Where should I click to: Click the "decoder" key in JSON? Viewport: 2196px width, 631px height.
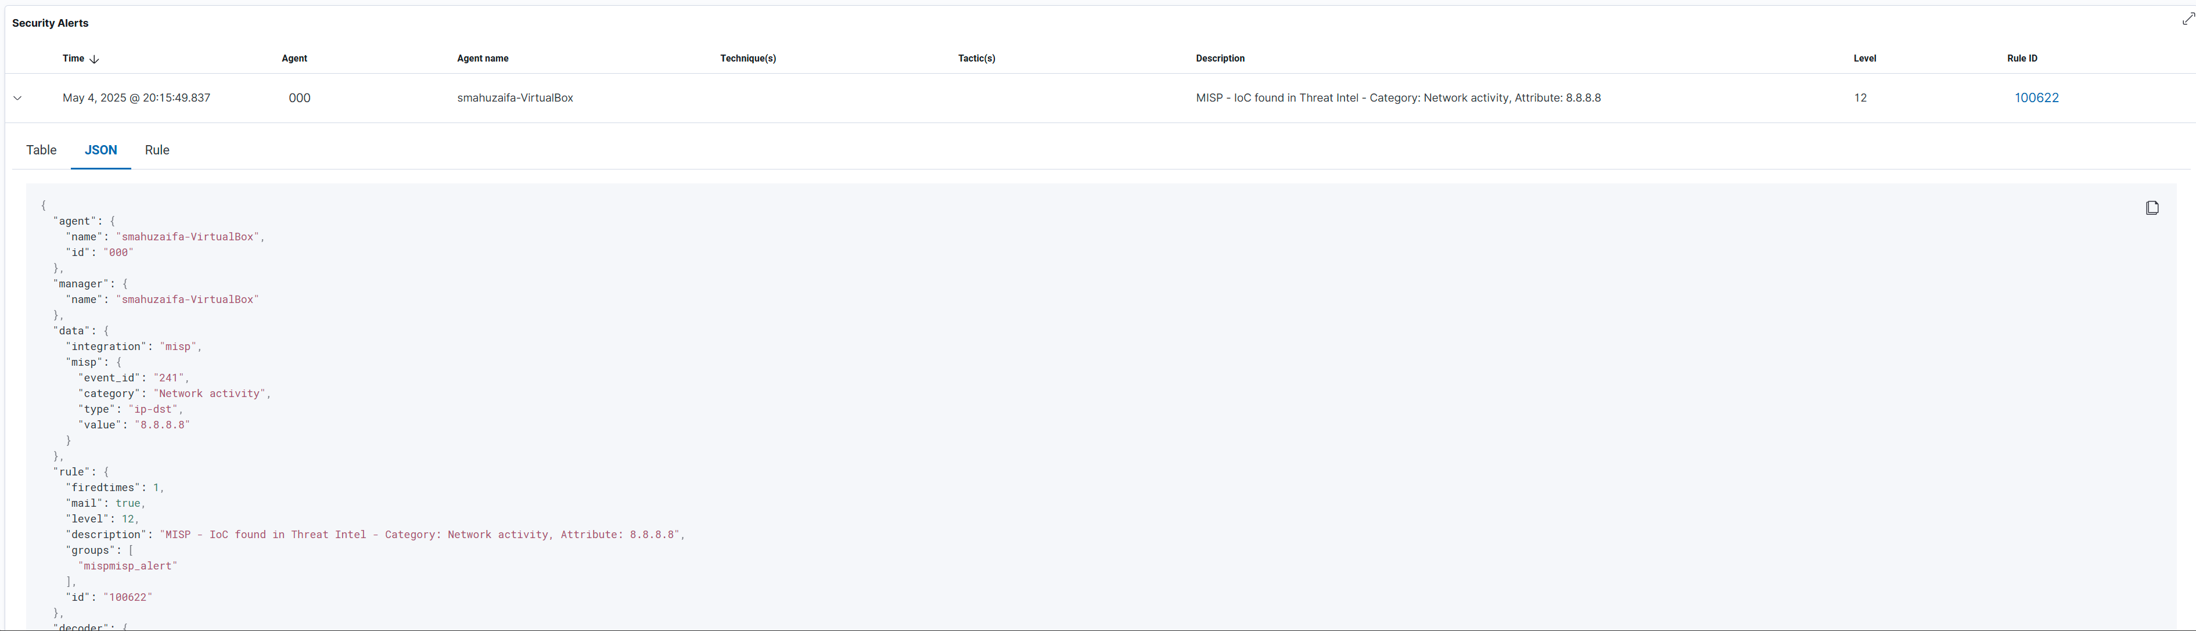81,627
